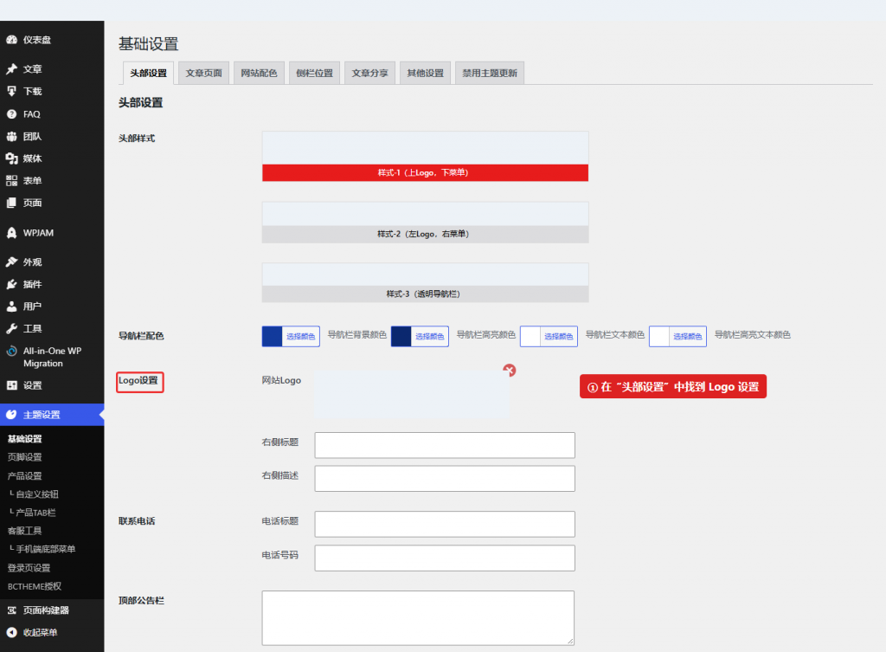This screenshot has width=886, height=652.
Task: Click the All-in-One WP Migration icon
Action: pyautogui.click(x=11, y=352)
